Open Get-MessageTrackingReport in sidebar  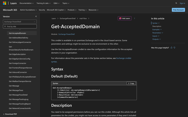click(20, 104)
